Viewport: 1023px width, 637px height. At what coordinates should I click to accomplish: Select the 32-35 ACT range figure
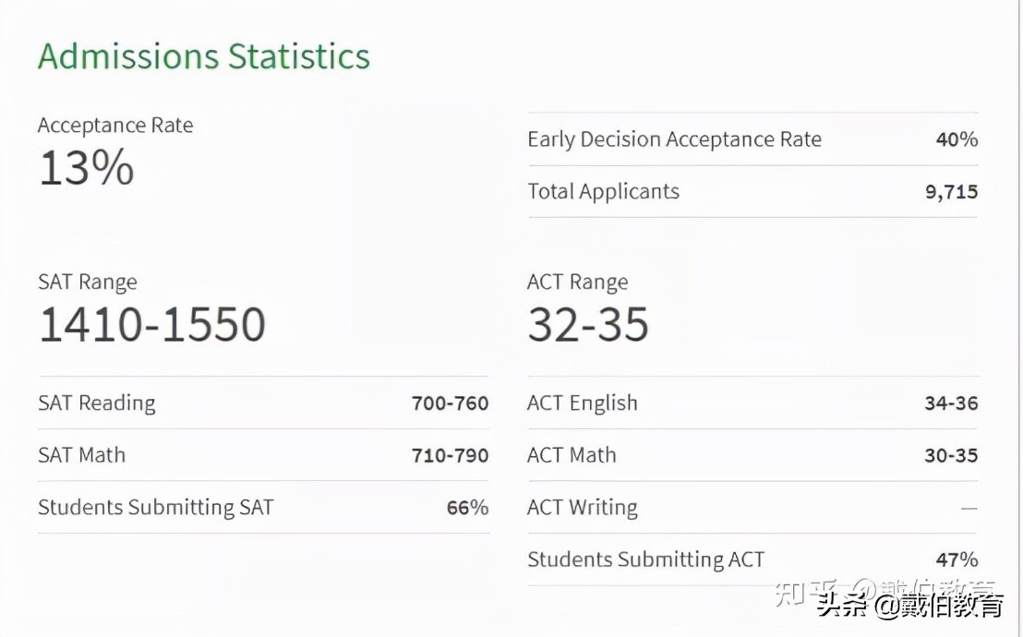pyautogui.click(x=588, y=325)
